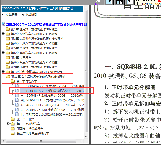Click the collapse-left-panel layout icon
The image size is (161, 145).
coord(130,2)
